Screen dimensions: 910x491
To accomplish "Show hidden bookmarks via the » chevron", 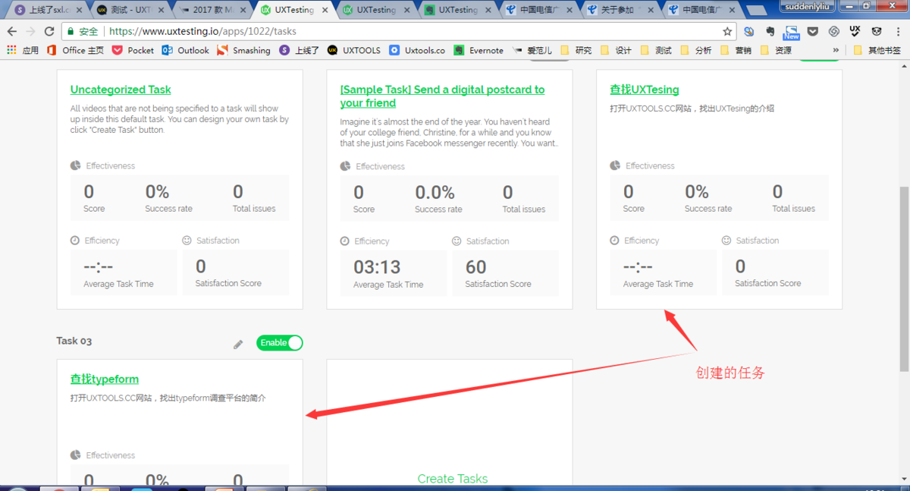I will (x=836, y=50).
